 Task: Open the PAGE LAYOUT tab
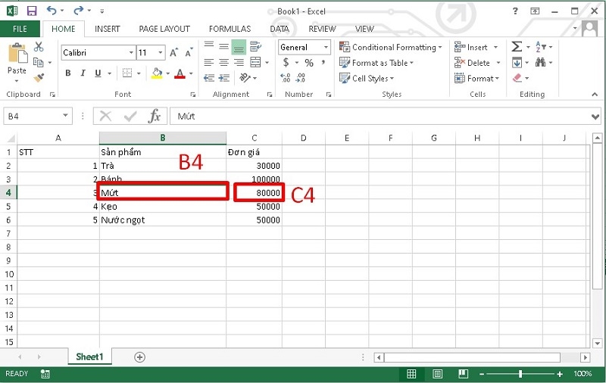coord(164,29)
